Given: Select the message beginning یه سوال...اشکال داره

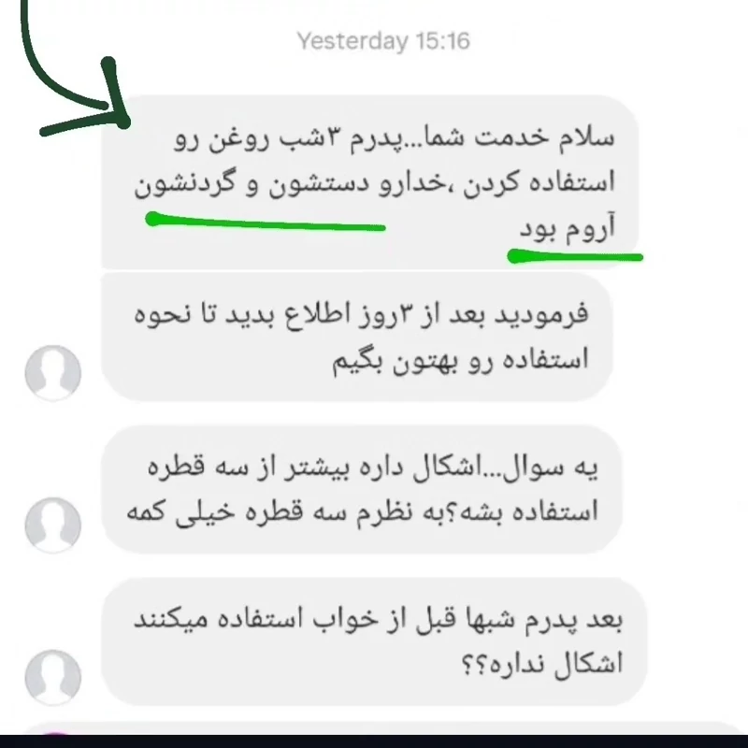Looking at the screenshot, I should point(362,489).
